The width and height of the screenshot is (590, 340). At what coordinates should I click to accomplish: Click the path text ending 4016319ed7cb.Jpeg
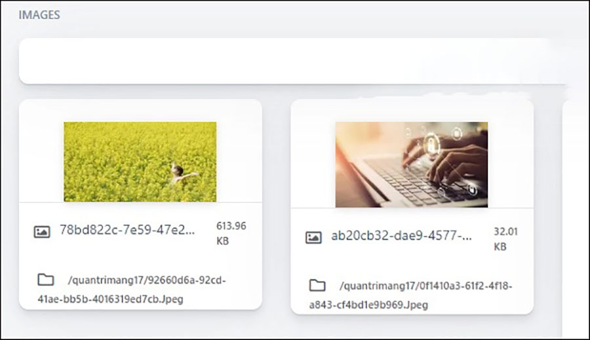111,299
